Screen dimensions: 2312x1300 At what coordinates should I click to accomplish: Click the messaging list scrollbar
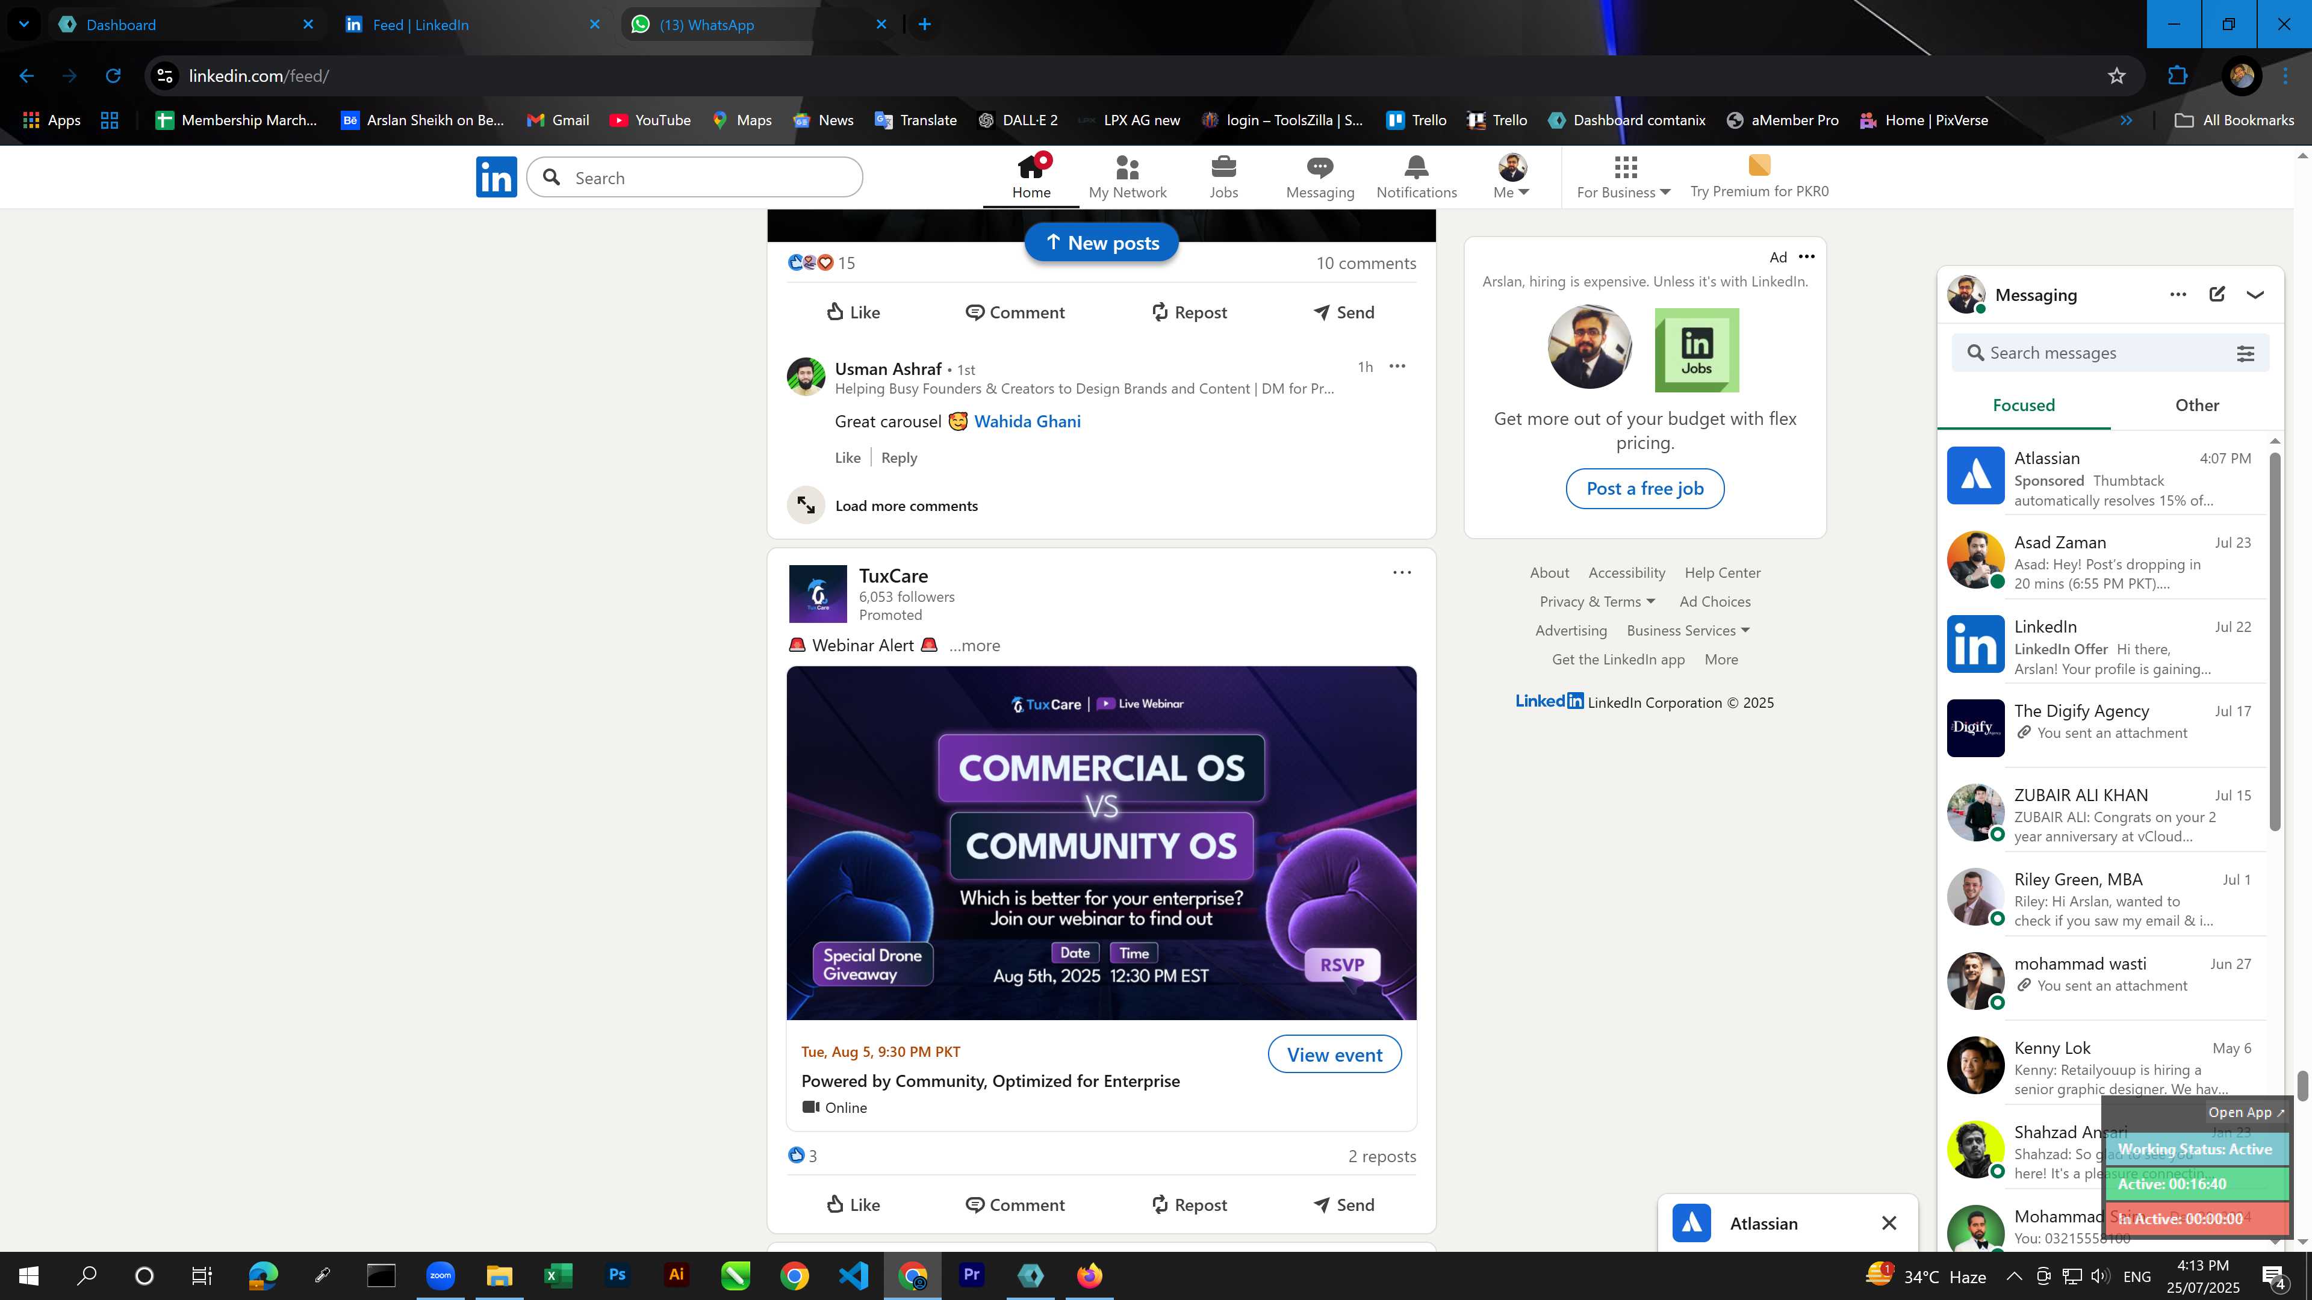point(2274,640)
